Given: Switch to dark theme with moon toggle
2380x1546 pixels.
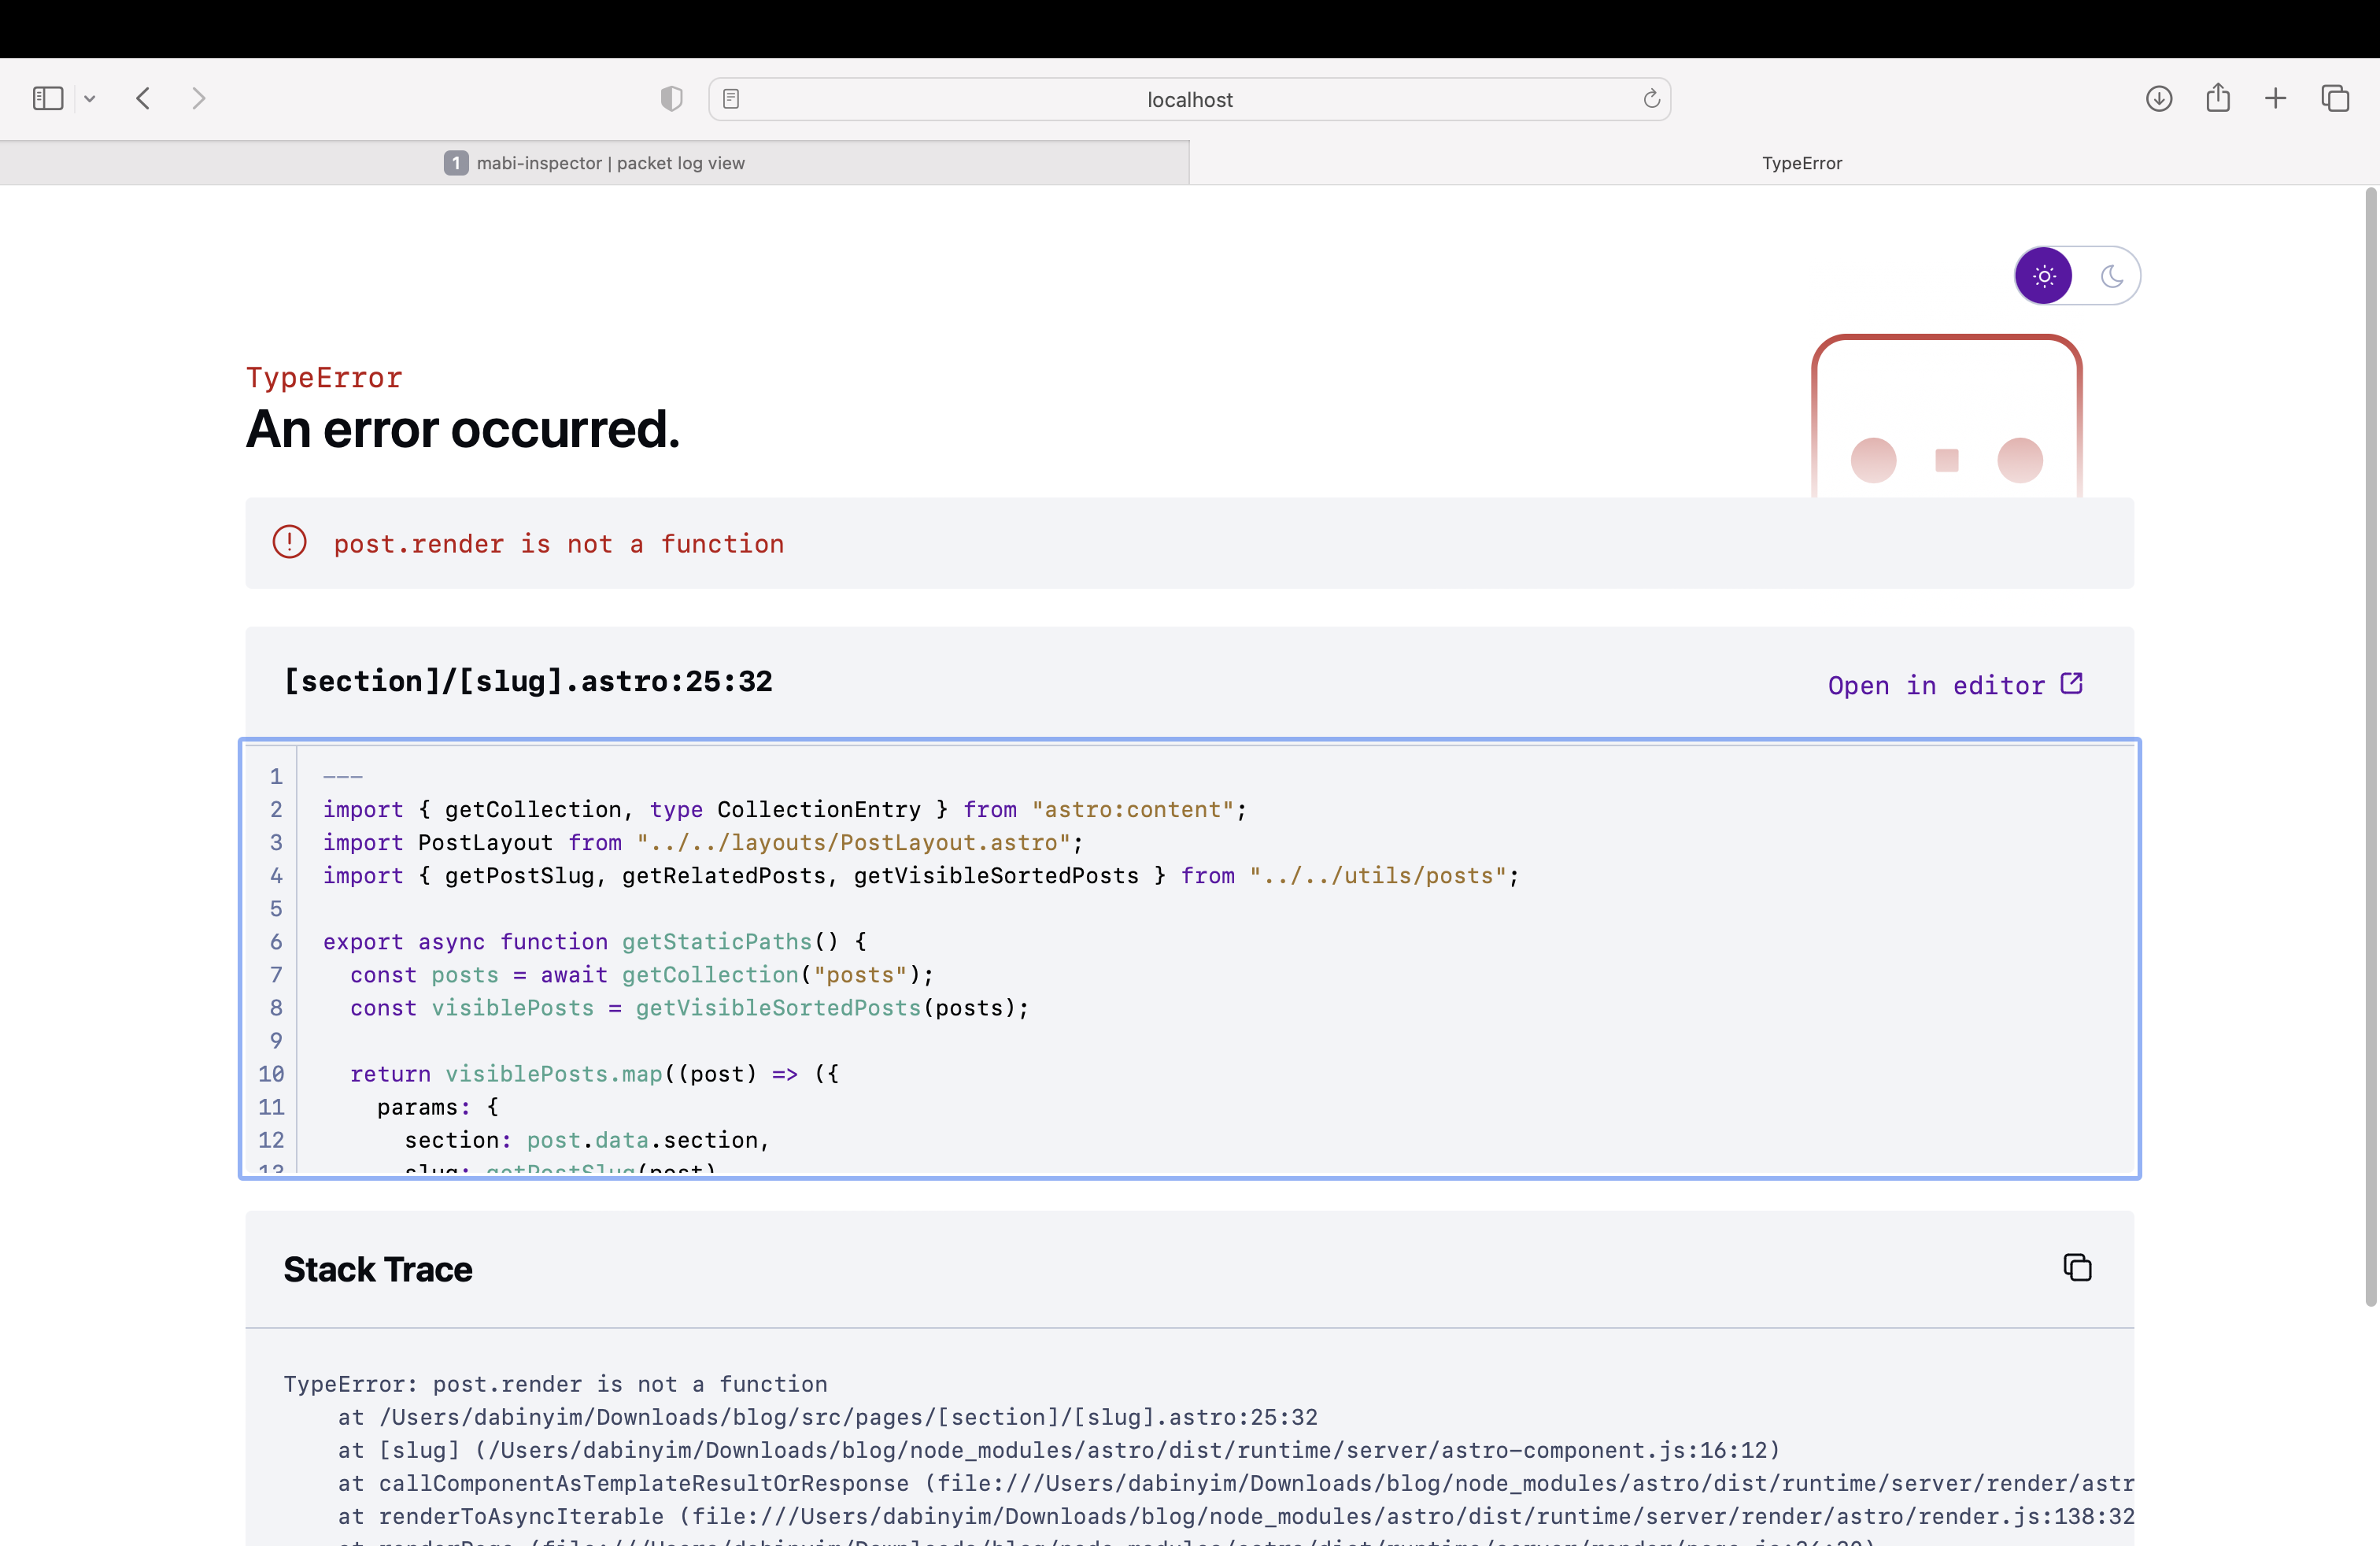Looking at the screenshot, I should coord(2111,276).
